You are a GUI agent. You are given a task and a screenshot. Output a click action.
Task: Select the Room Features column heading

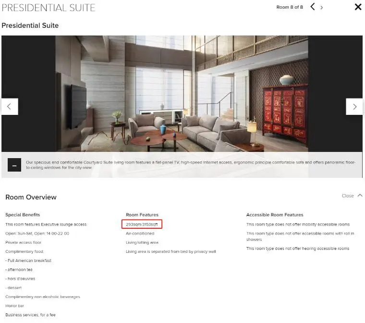pos(142,215)
